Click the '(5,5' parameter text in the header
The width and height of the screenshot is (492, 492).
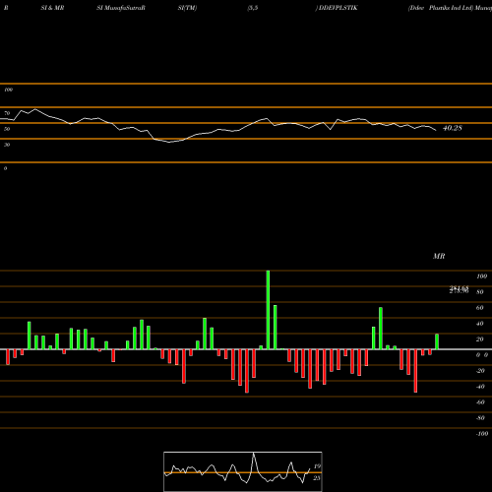coord(253,8)
